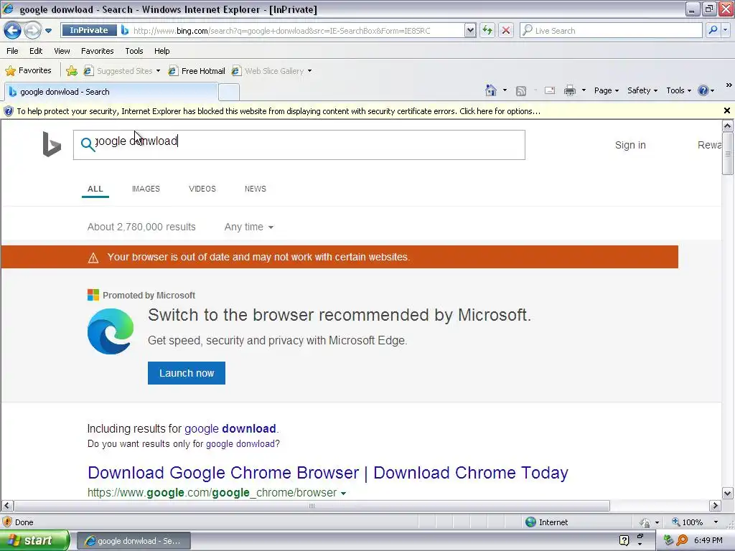Expand command bar overflow chevrons
Image resolution: width=735 pixels, height=551 pixels.
(729, 85)
